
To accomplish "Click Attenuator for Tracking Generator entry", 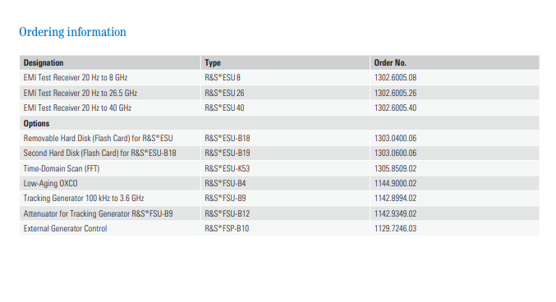I will (98, 213).
